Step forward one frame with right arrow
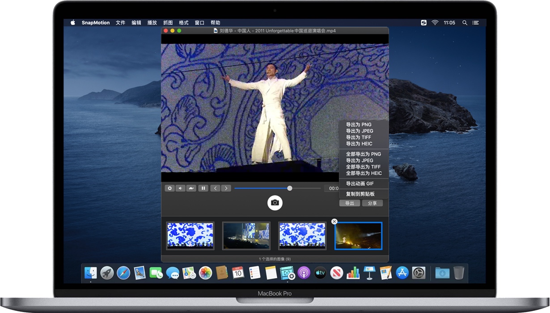The image size is (550, 313). 226,188
